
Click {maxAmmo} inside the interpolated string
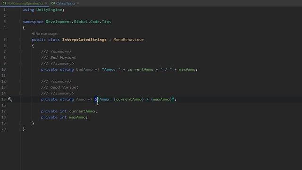coord(161,99)
